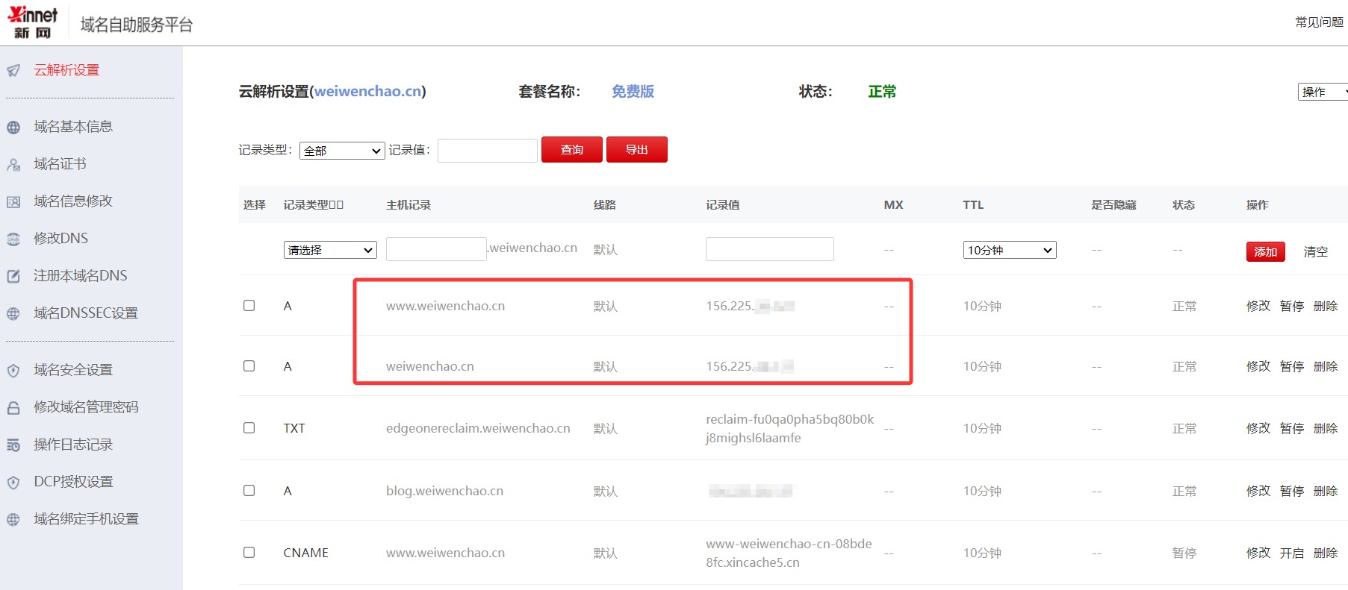Image resolution: width=1348 pixels, height=590 pixels.
Task: Focus the 主机记录 input before .weiwenchao.cn
Action: [x=436, y=248]
